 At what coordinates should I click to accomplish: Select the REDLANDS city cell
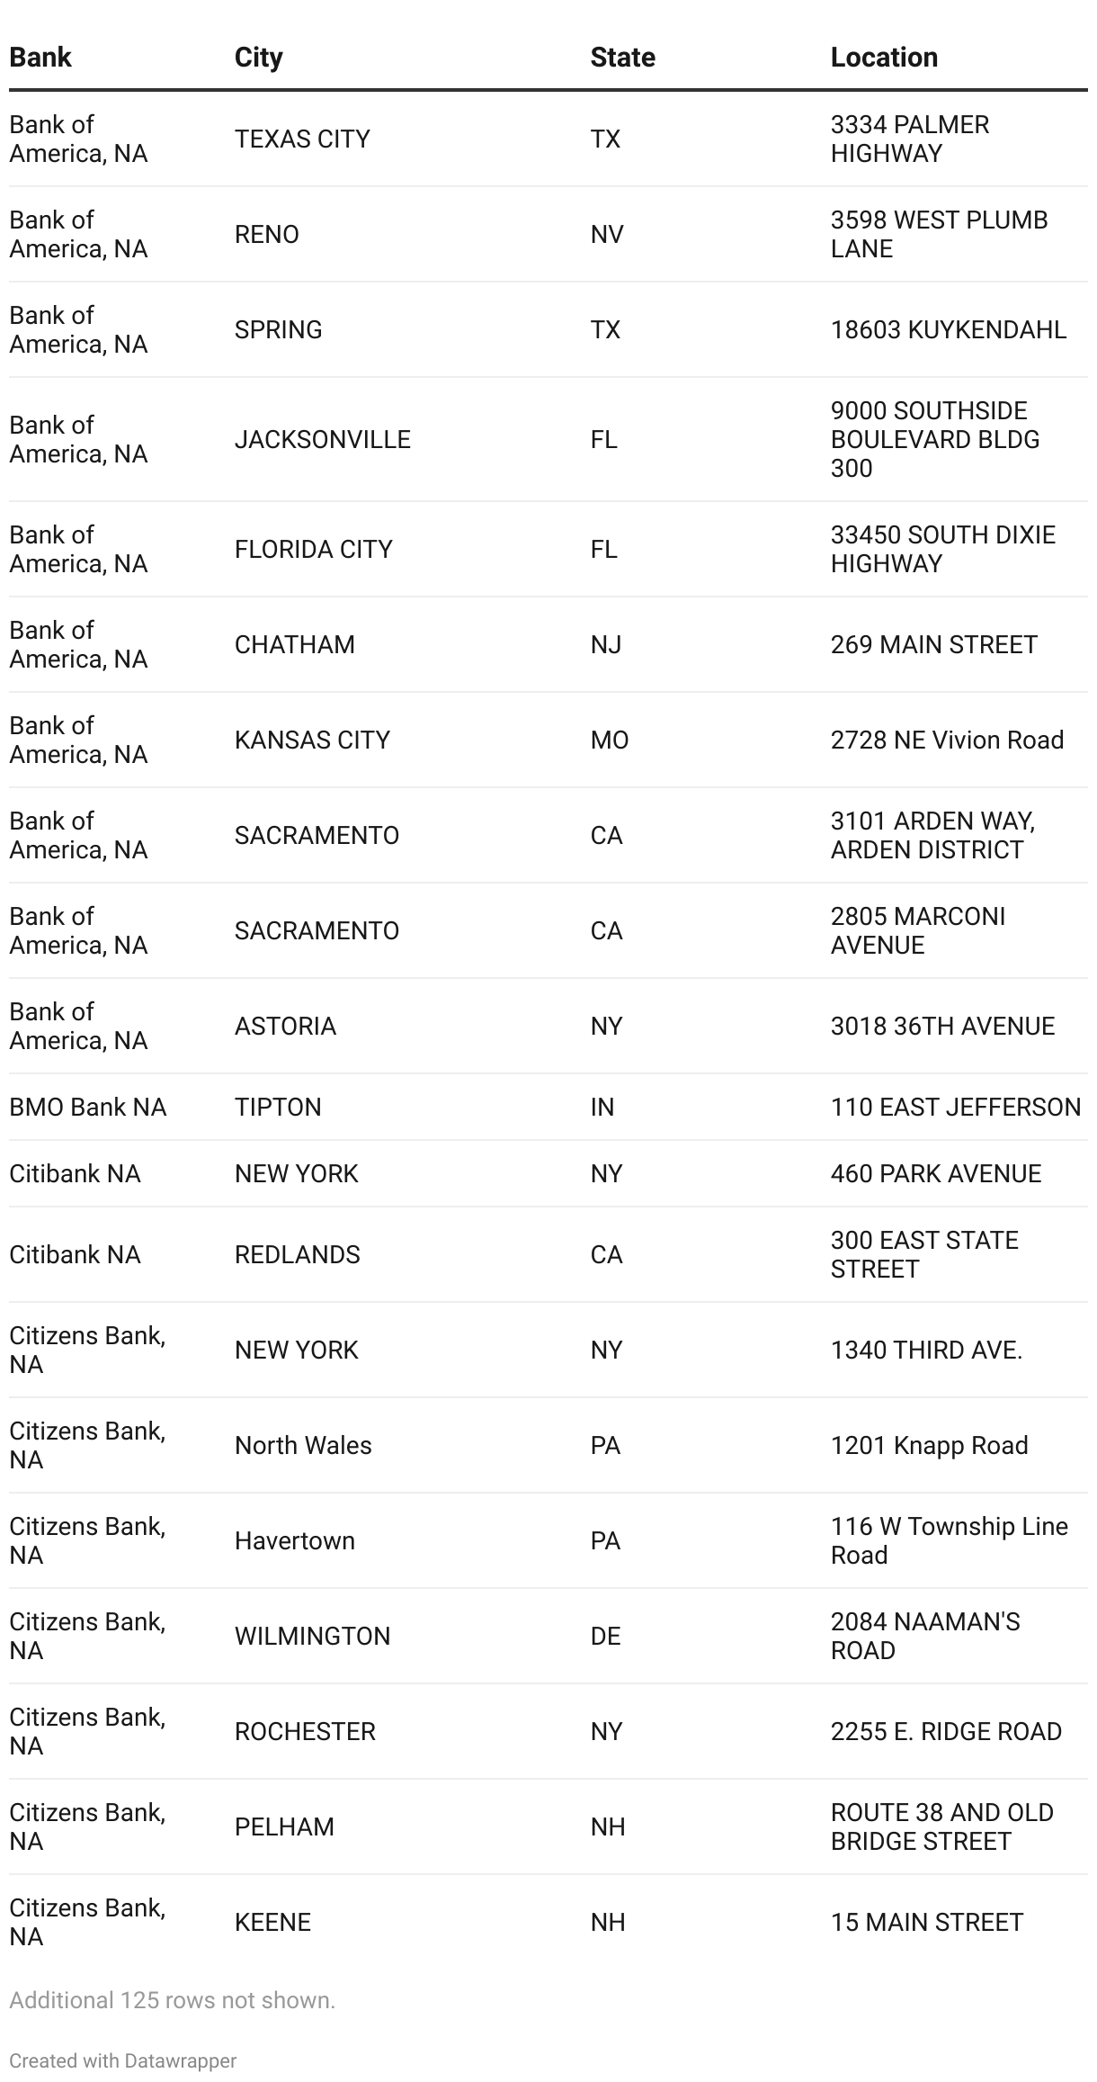coord(298,1254)
